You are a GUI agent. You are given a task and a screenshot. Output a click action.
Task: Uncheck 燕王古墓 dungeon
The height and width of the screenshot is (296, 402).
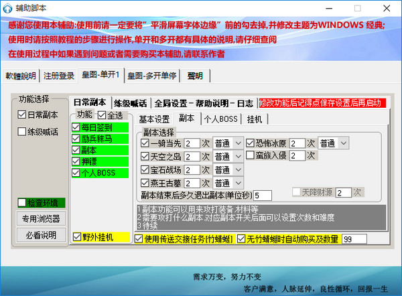145,183
